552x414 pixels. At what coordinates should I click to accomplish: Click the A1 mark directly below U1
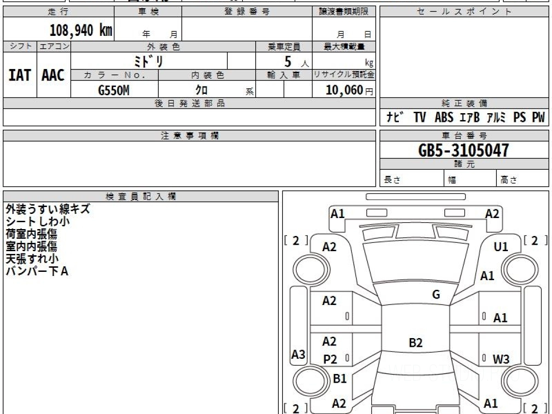point(488,276)
